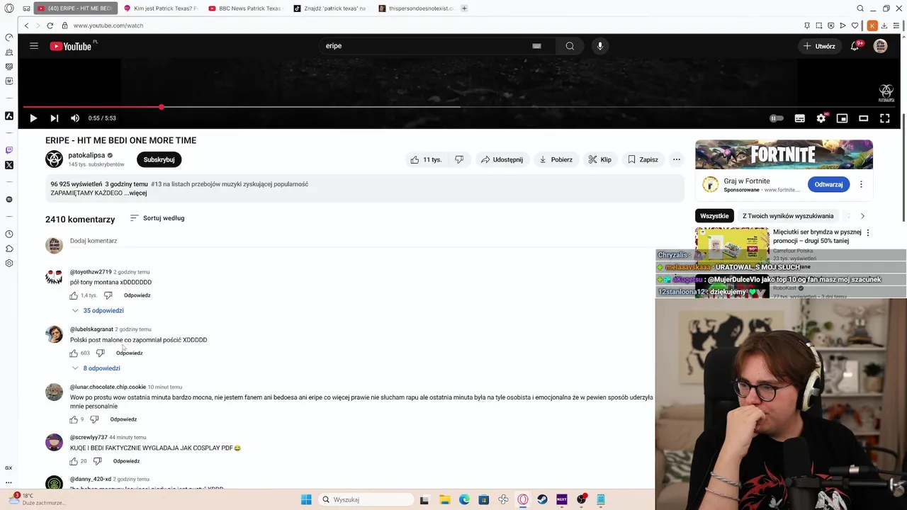Screen dimensions: 907x510
Task: Open the YouTube account avatar menu
Action: pyautogui.click(x=880, y=46)
